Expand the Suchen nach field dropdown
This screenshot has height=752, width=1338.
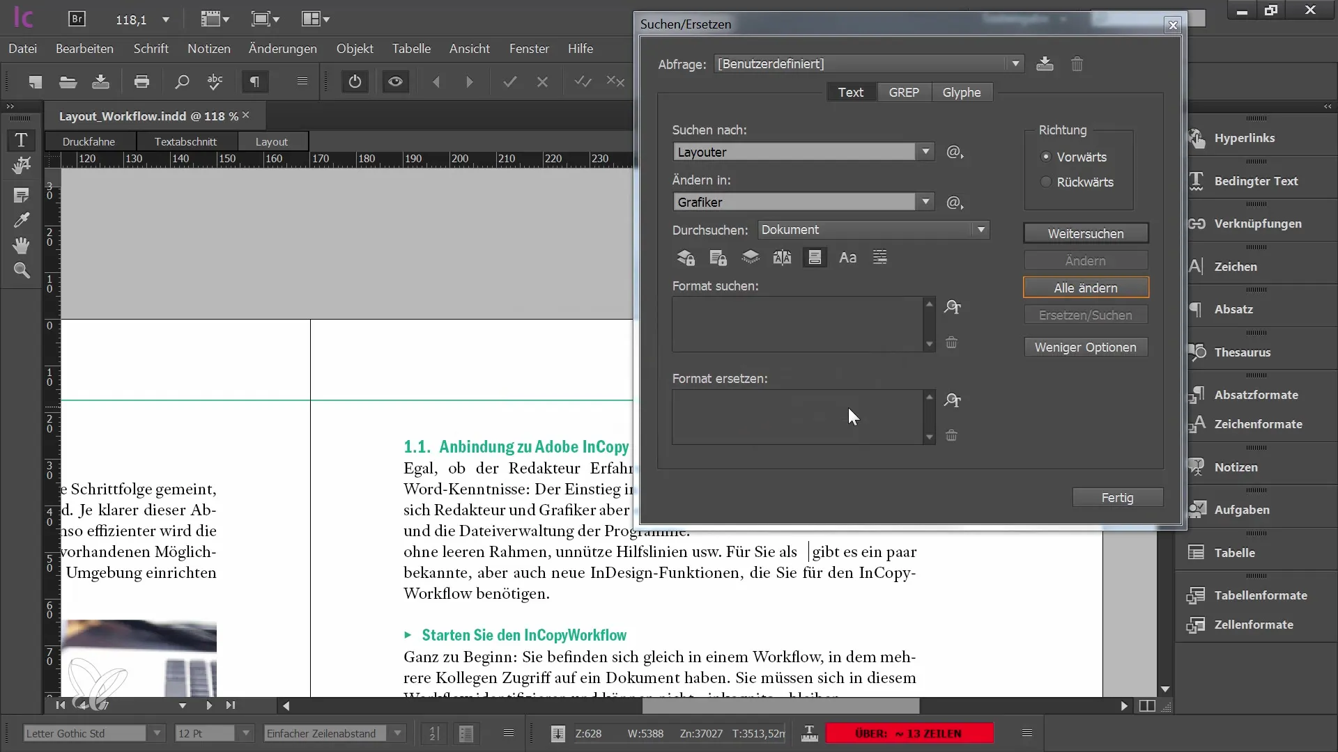point(925,152)
